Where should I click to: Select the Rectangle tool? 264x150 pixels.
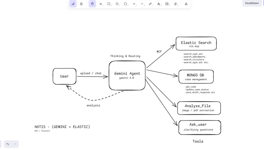[x=109, y=4]
